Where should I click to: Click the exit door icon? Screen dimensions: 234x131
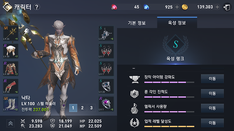pos(227,7)
